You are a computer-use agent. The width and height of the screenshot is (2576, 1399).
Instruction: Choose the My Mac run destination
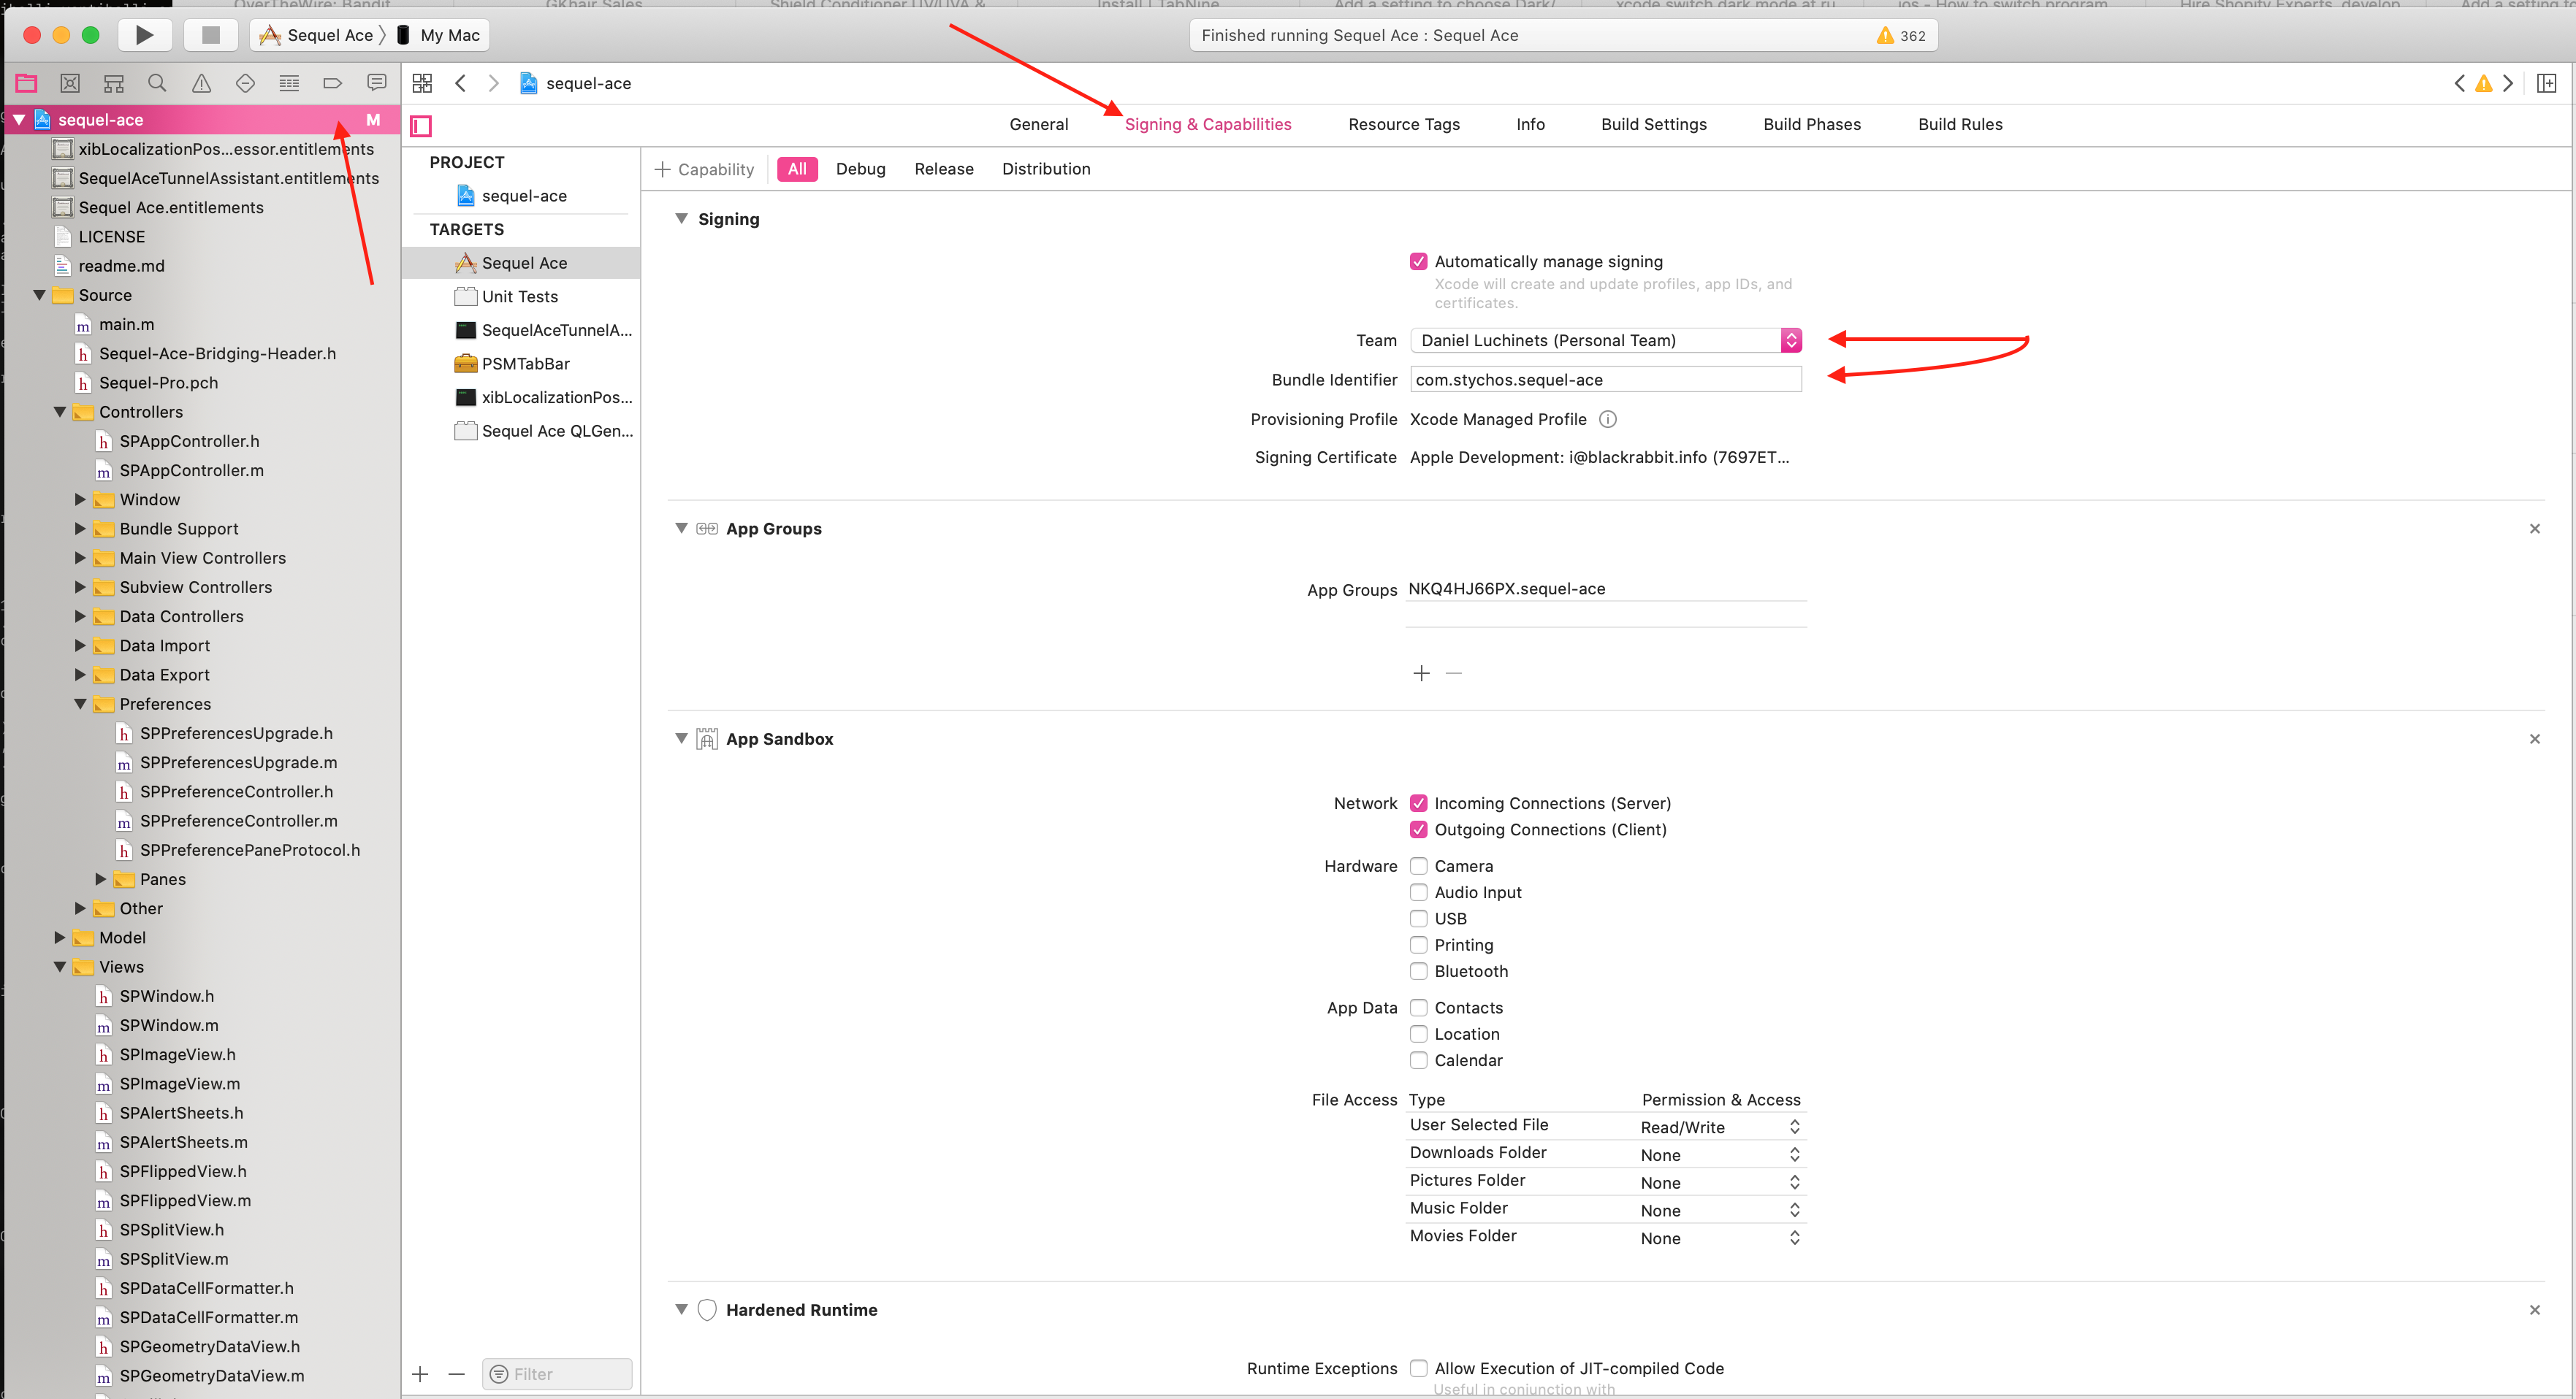point(438,35)
